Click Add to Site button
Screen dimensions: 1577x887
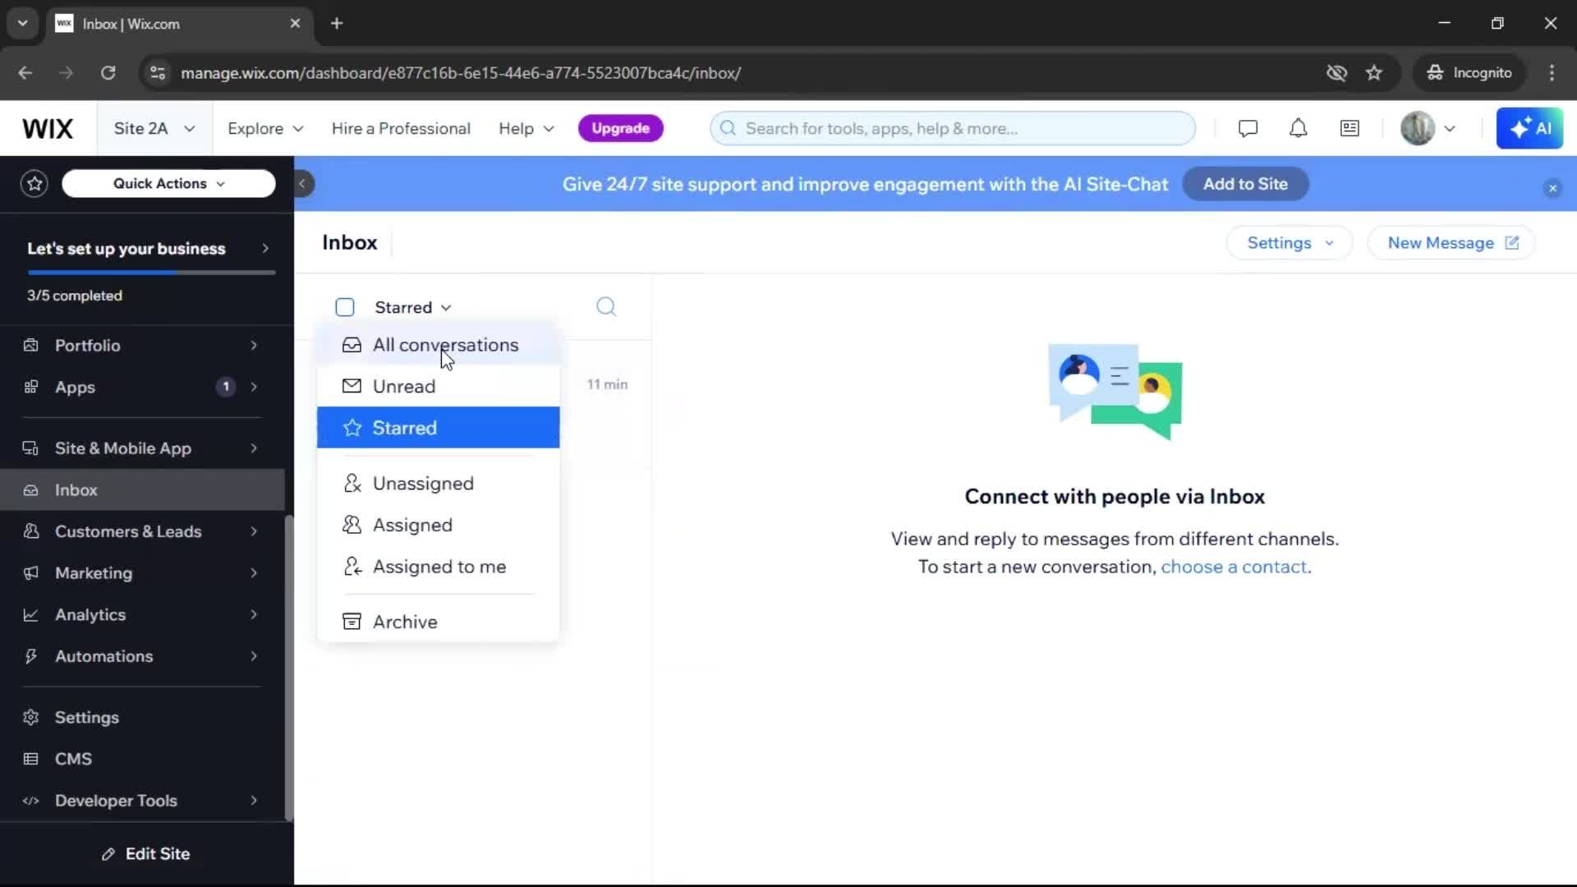pyautogui.click(x=1245, y=184)
